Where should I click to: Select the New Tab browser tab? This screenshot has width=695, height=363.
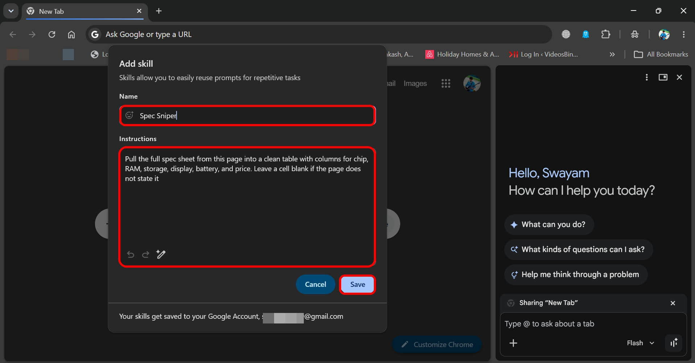84,11
